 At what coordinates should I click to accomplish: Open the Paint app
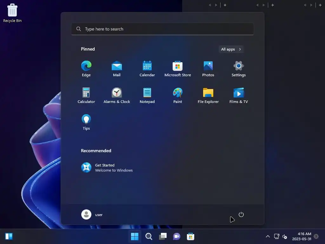[x=178, y=95]
